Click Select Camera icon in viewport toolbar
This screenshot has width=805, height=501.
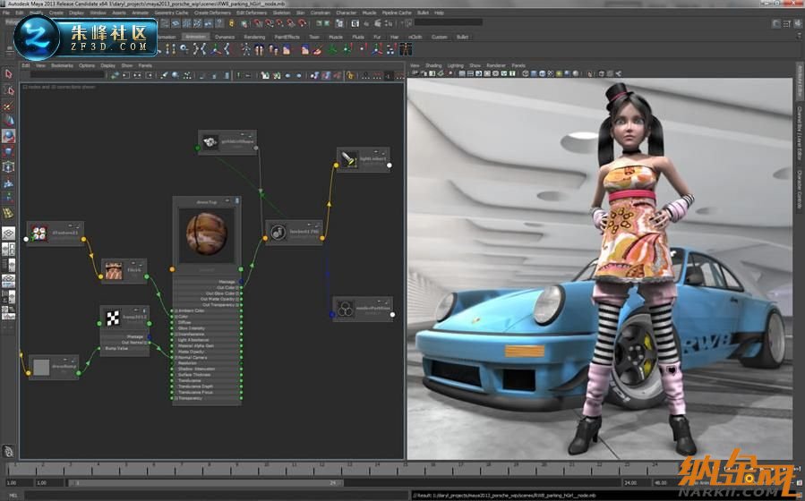[415, 73]
